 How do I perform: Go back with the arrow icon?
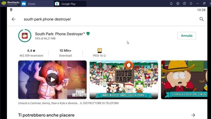(x=14, y=19)
